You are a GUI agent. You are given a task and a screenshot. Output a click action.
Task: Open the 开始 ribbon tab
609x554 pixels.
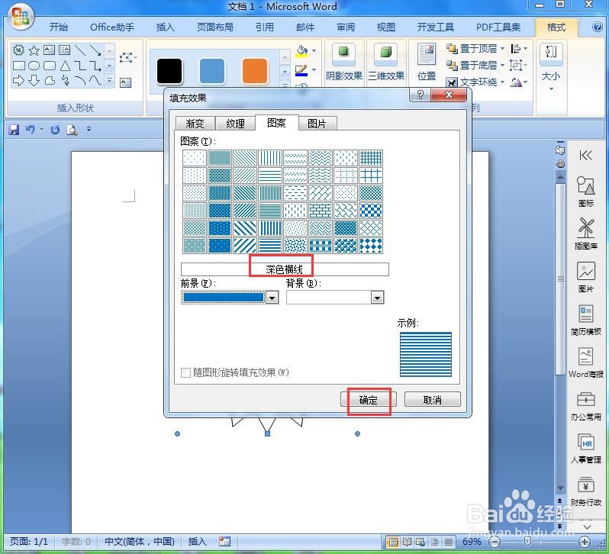[x=59, y=27]
